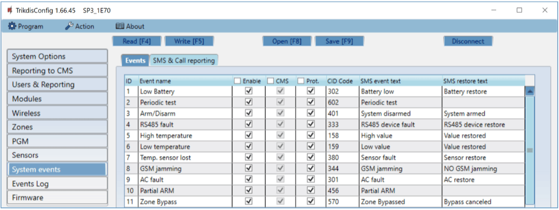Open the Action menu with wrench icon
This screenshot has width=559, height=210.
pyautogui.click(x=80, y=27)
